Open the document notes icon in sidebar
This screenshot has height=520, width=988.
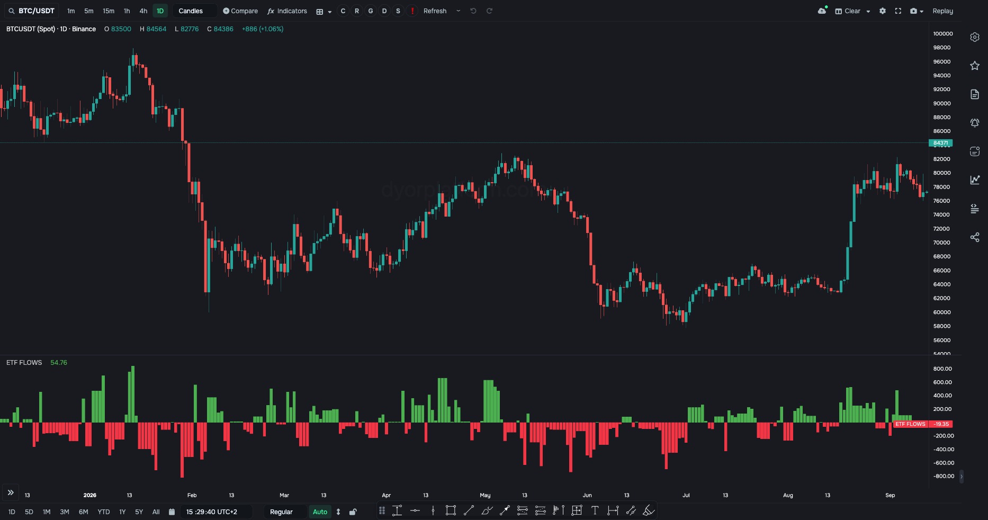click(975, 94)
